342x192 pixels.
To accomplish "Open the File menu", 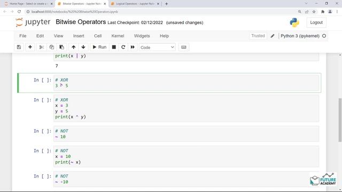I will [23, 36].
